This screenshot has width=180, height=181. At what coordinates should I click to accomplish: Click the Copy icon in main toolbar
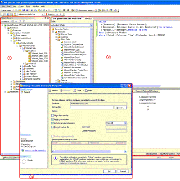point(36,10)
